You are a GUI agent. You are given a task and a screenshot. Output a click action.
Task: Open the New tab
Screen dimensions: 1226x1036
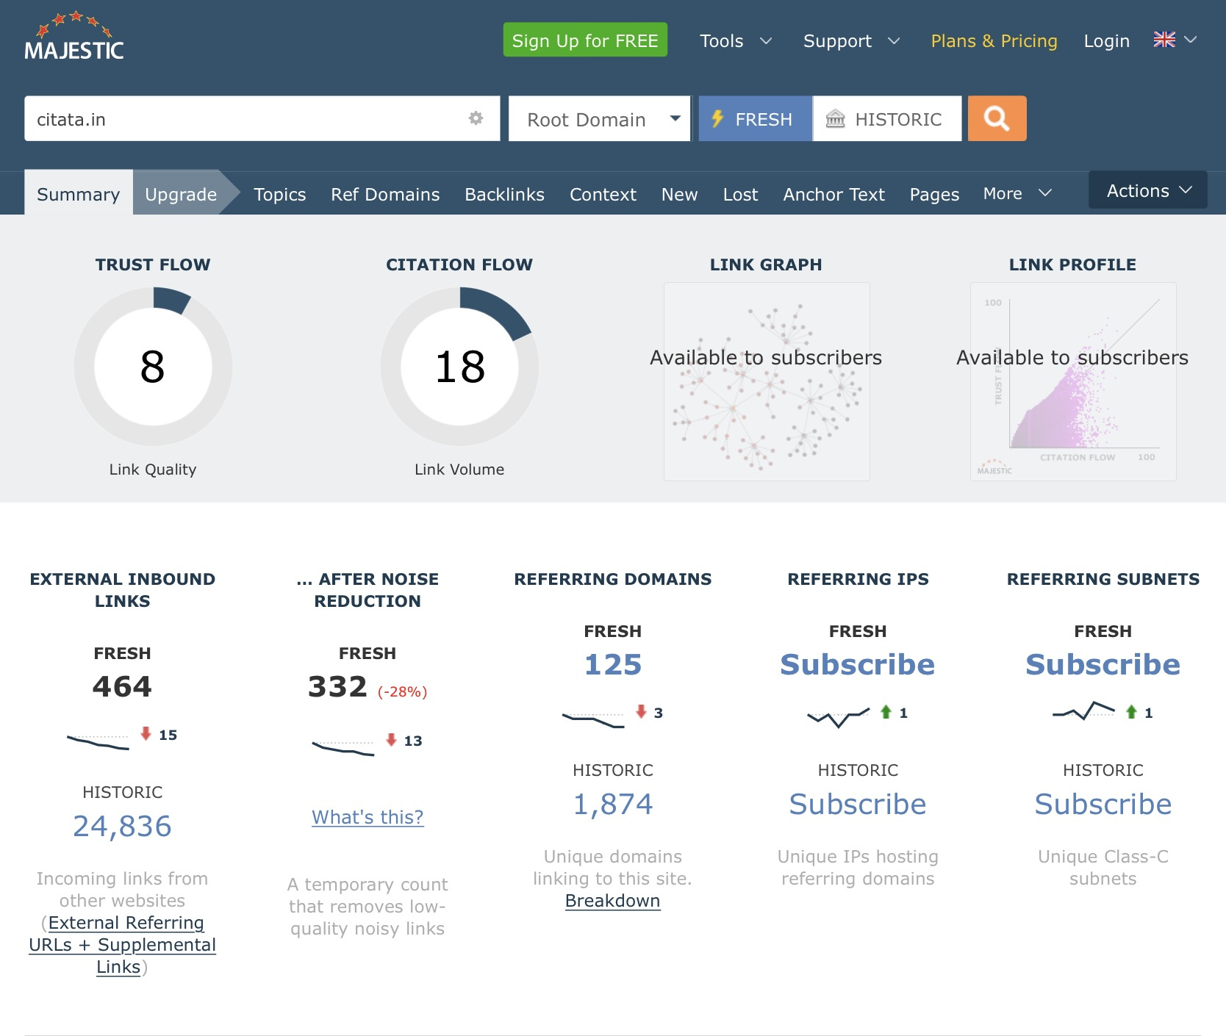679,195
